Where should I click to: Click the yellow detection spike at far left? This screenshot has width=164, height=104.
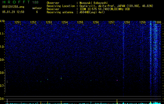[7, 101]
